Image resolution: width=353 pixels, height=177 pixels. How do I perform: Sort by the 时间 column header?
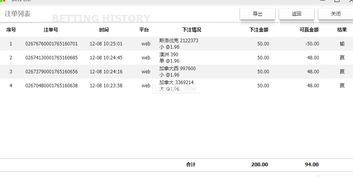coord(104,30)
